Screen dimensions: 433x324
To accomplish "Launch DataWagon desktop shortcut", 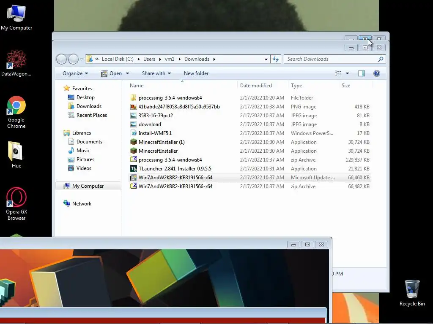I will click(16, 63).
